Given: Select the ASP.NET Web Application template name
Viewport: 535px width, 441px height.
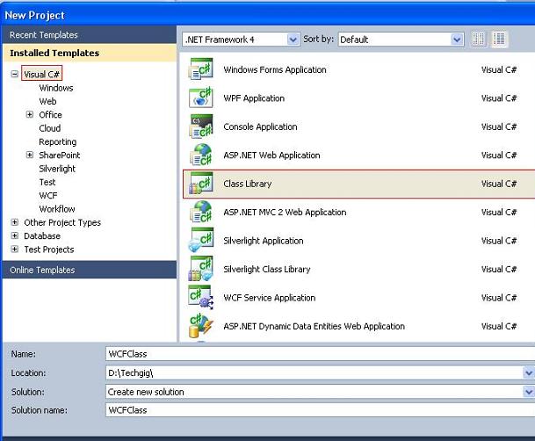Looking at the screenshot, I should tap(271, 155).
